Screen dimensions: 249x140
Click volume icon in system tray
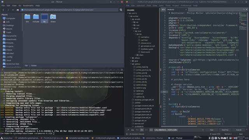coord(236,138)
